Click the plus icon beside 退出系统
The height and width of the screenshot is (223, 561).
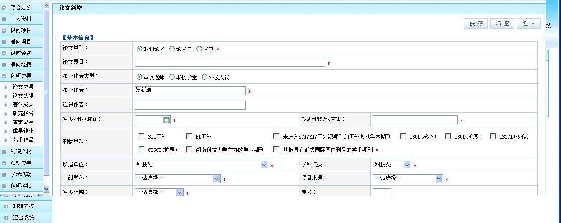pyautogui.click(x=6, y=218)
